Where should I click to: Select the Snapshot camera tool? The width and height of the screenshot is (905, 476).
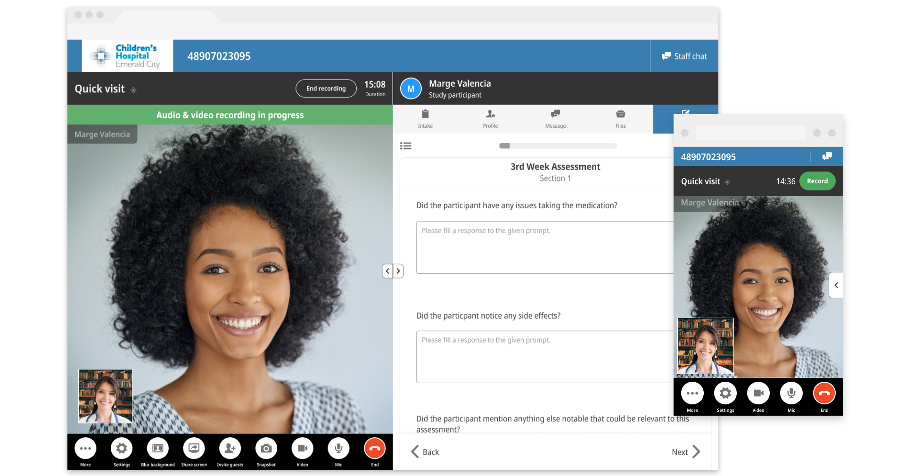[x=266, y=448]
